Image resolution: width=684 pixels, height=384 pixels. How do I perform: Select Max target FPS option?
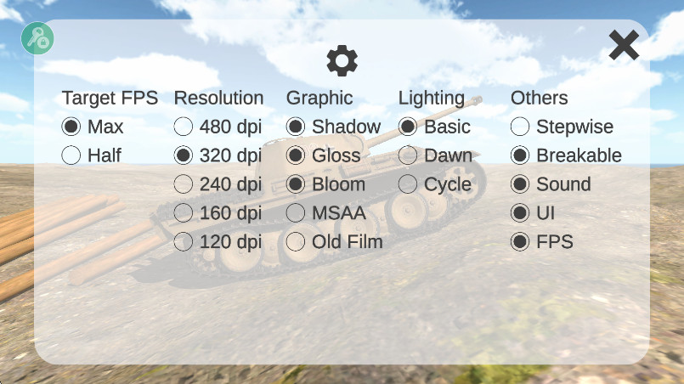point(71,127)
